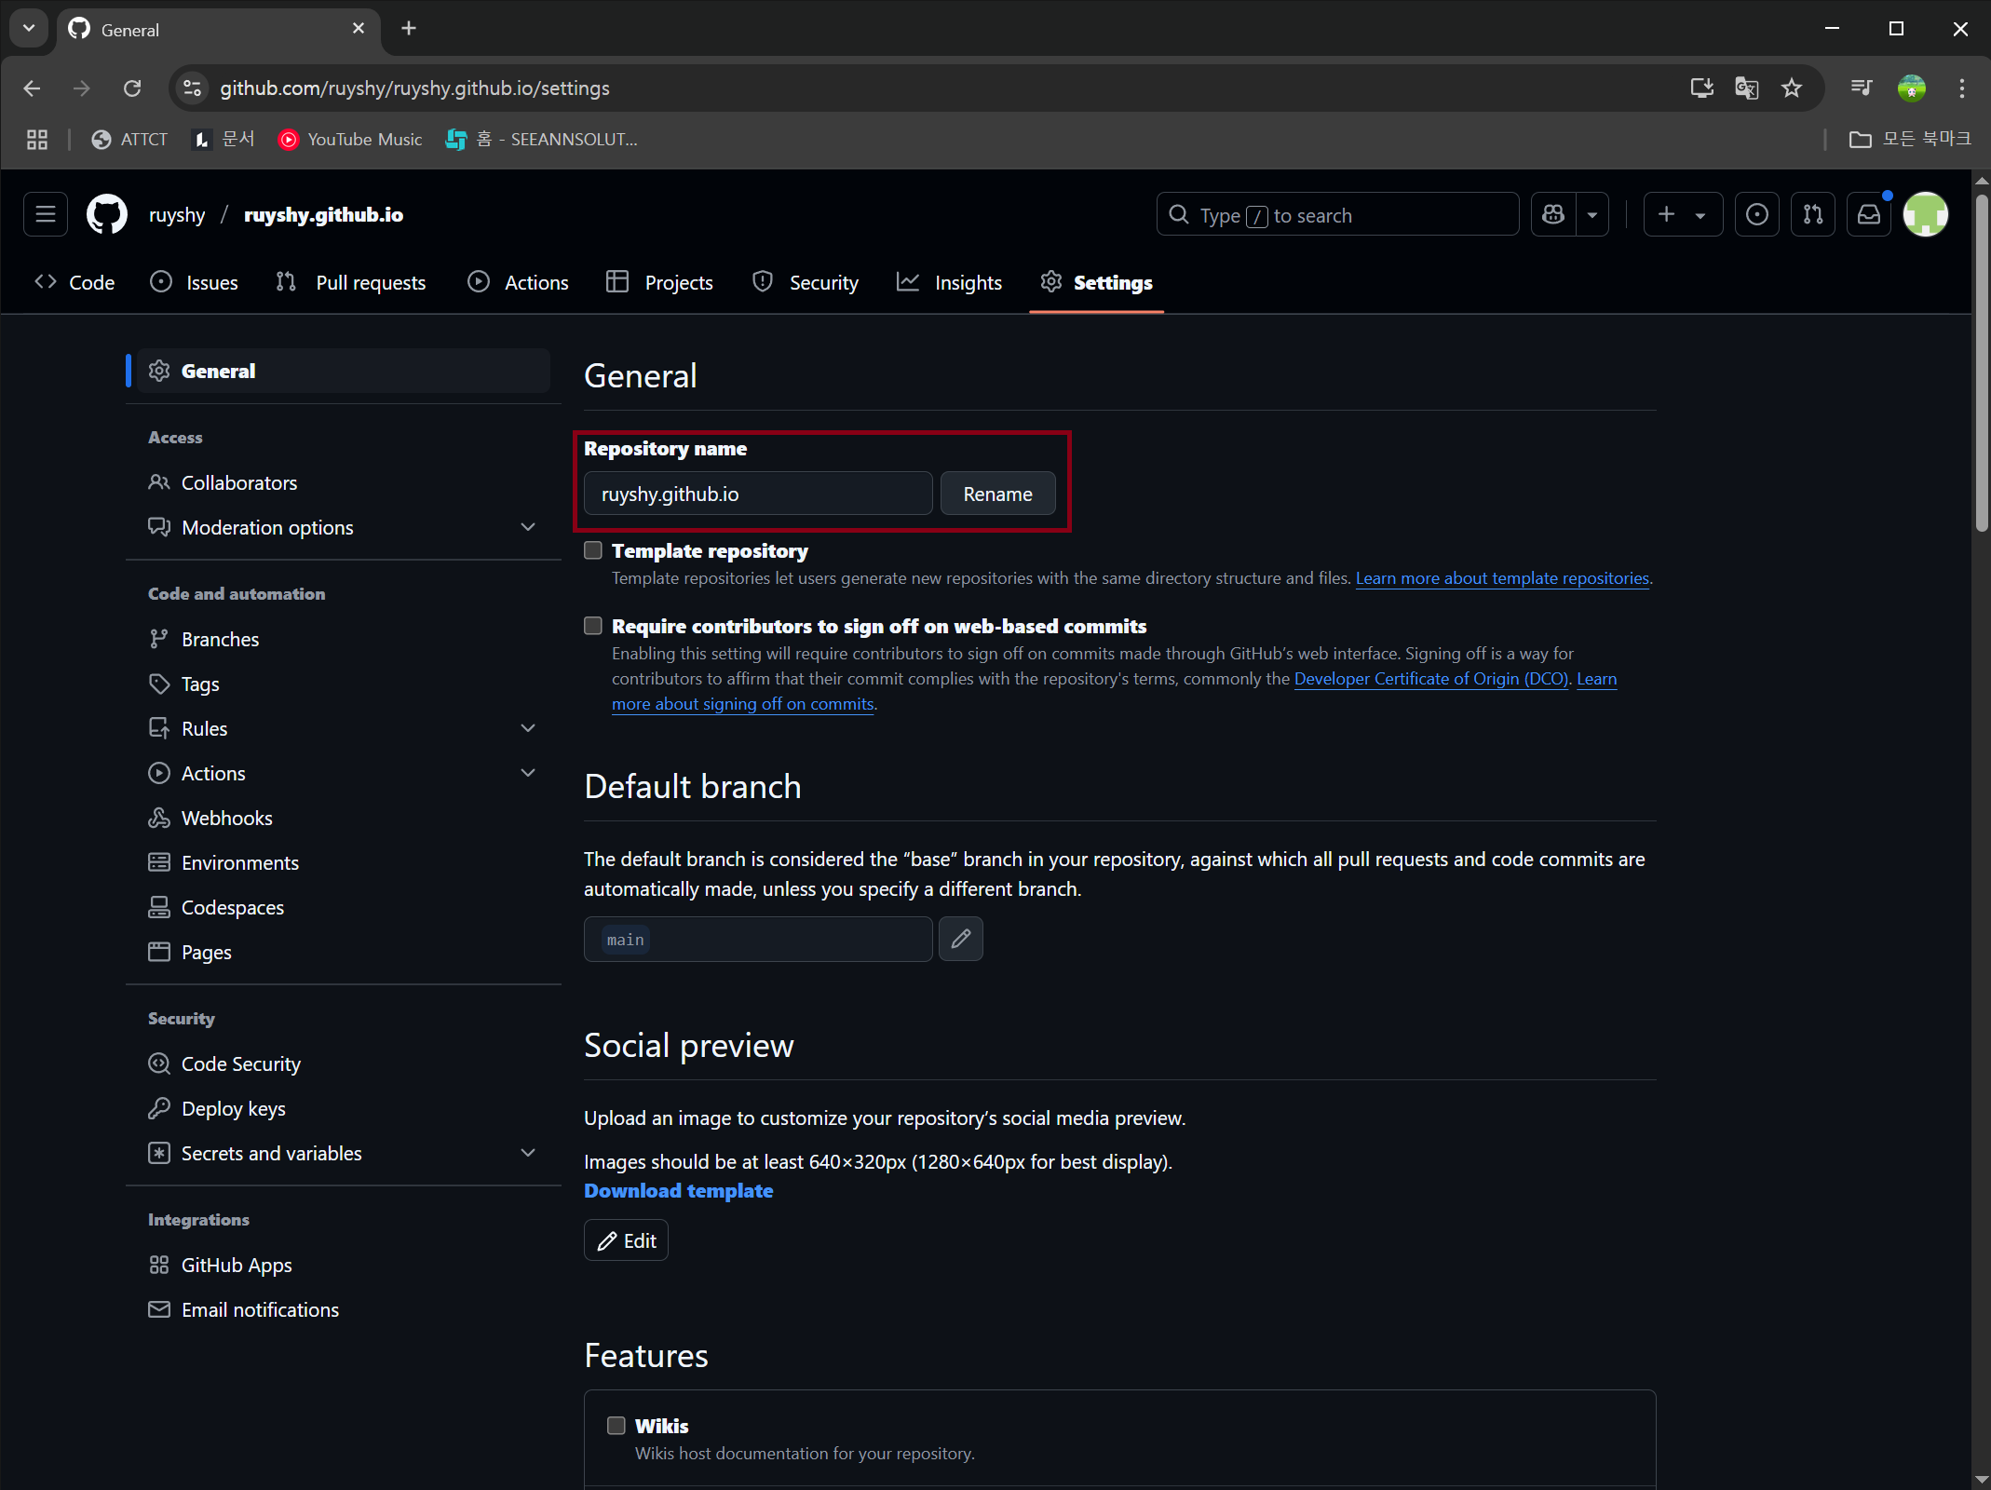Open the notifications inbox icon
Image resolution: width=1991 pixels, height=1490 pixels.
click(x=1868, y=214)
